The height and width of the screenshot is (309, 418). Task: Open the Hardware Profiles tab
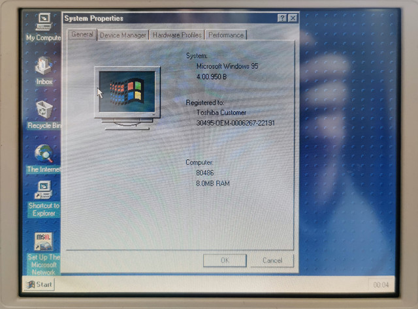(177, 35)
